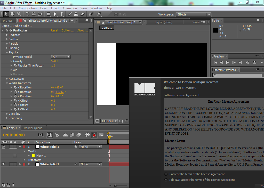
Task: Open the Workspace Effects dropdown
Action: pos(194,14)
